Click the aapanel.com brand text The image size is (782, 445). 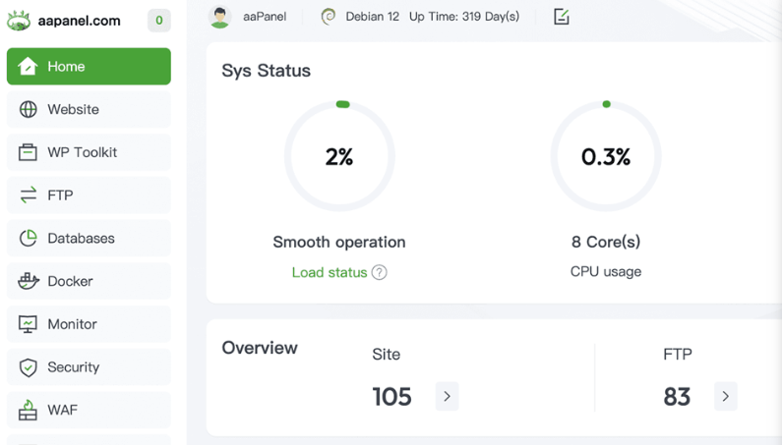(x=80, y=21)
